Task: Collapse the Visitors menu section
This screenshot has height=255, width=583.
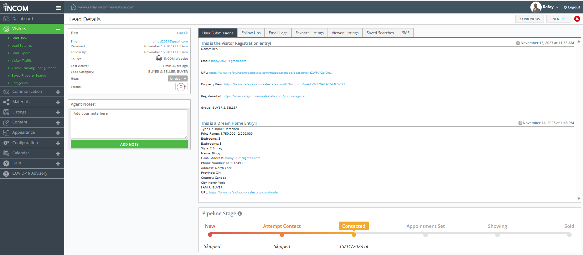Action: point(58,29)
